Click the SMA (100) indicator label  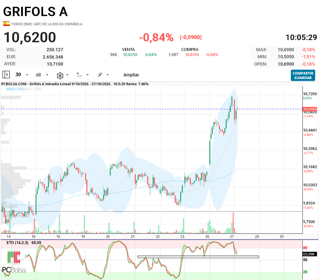(15, 89)
